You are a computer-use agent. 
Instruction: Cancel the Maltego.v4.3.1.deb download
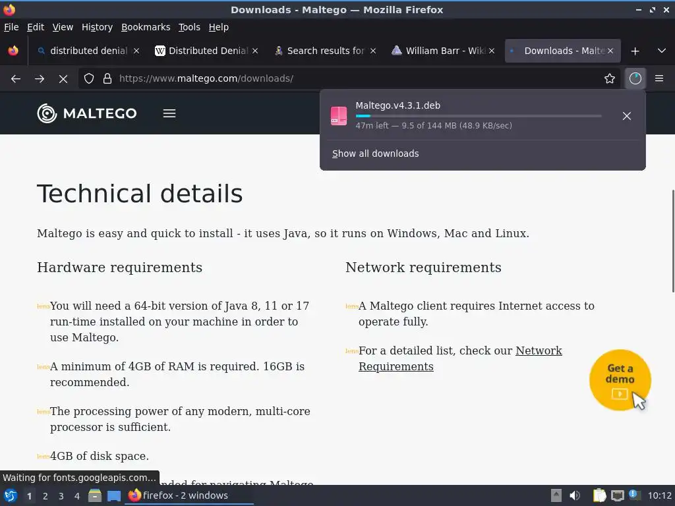[x=626, y=116]
